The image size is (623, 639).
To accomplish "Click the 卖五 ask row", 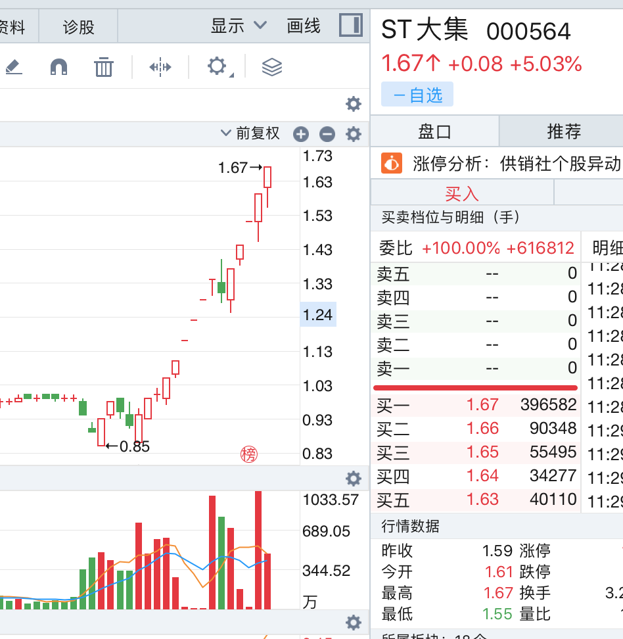I will [476, 273].
